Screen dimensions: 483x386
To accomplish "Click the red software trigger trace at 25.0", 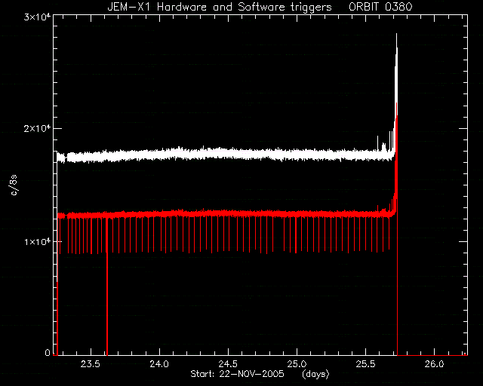I will [x=297, y=213].
